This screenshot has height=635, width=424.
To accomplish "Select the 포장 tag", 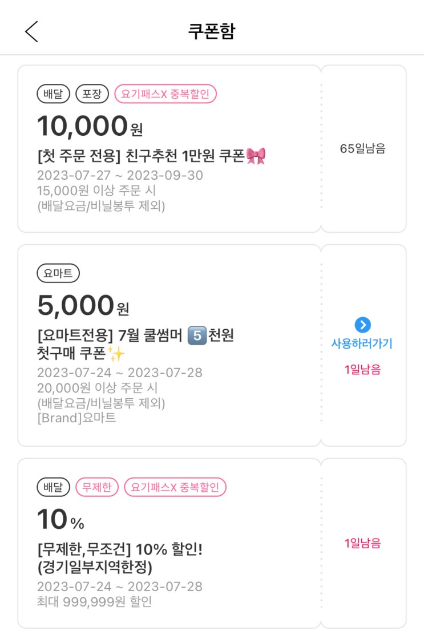I will (x=92, y=94).
